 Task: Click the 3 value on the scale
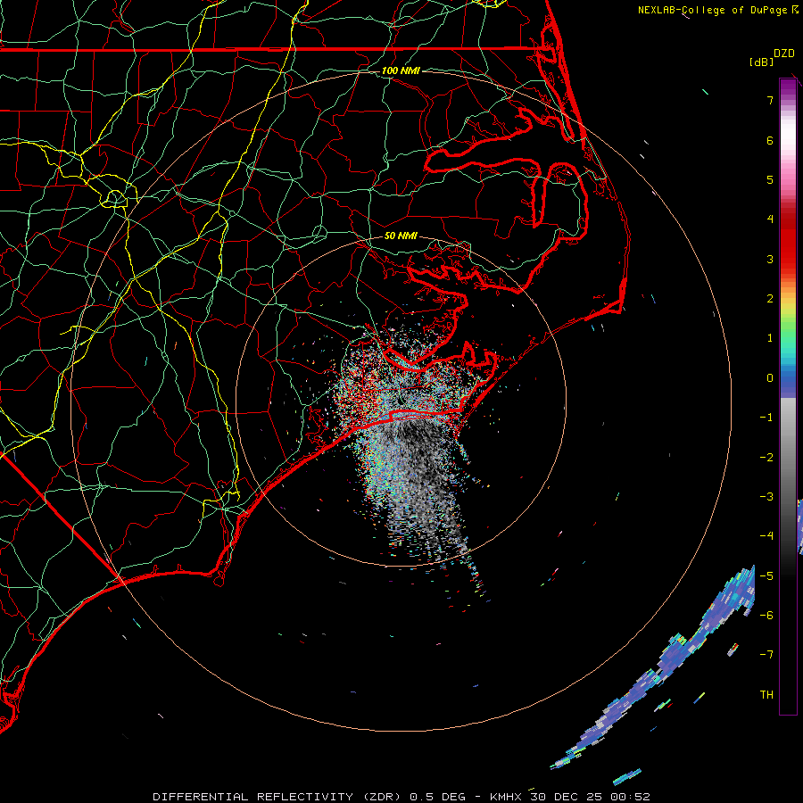pos(770,259)
